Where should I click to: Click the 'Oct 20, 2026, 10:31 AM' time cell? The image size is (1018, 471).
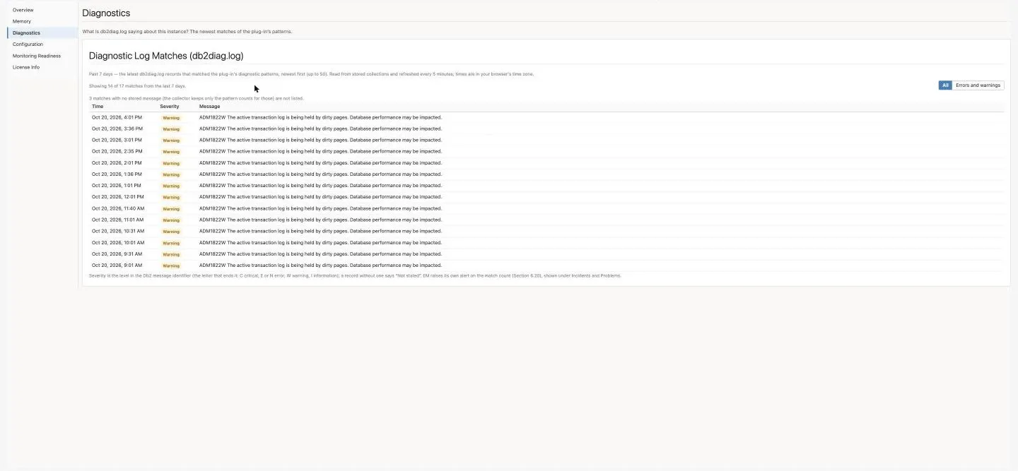[118, 231]
